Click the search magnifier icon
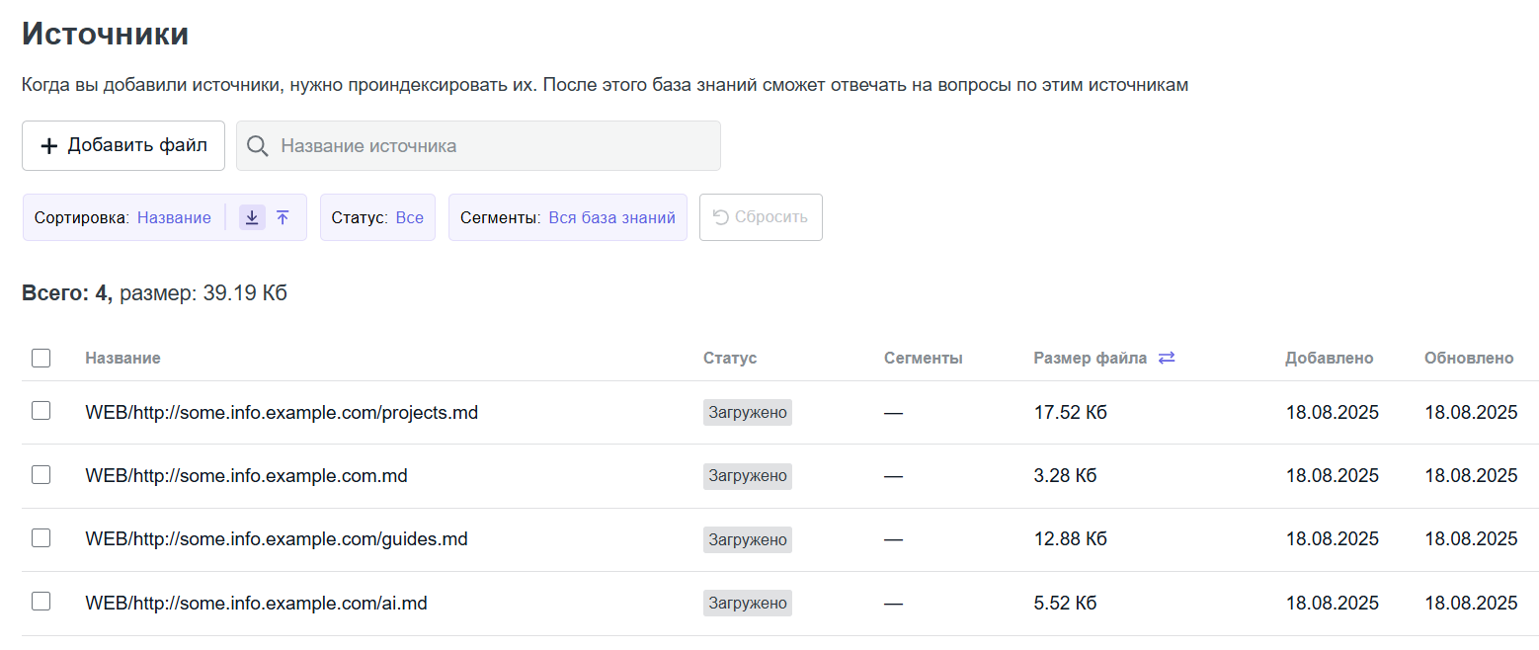Screen dimensions: 1539x650 tap(258, 146)
